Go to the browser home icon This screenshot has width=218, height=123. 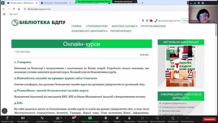[x=19, y=9]
